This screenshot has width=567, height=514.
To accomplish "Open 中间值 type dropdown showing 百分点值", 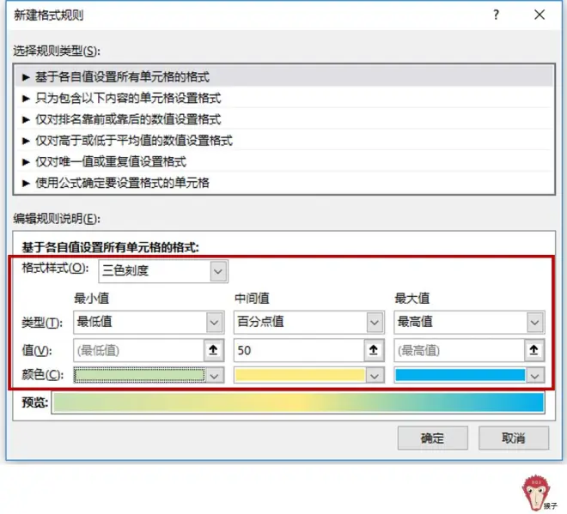I will pyautogui.click(x=308, y=322).
